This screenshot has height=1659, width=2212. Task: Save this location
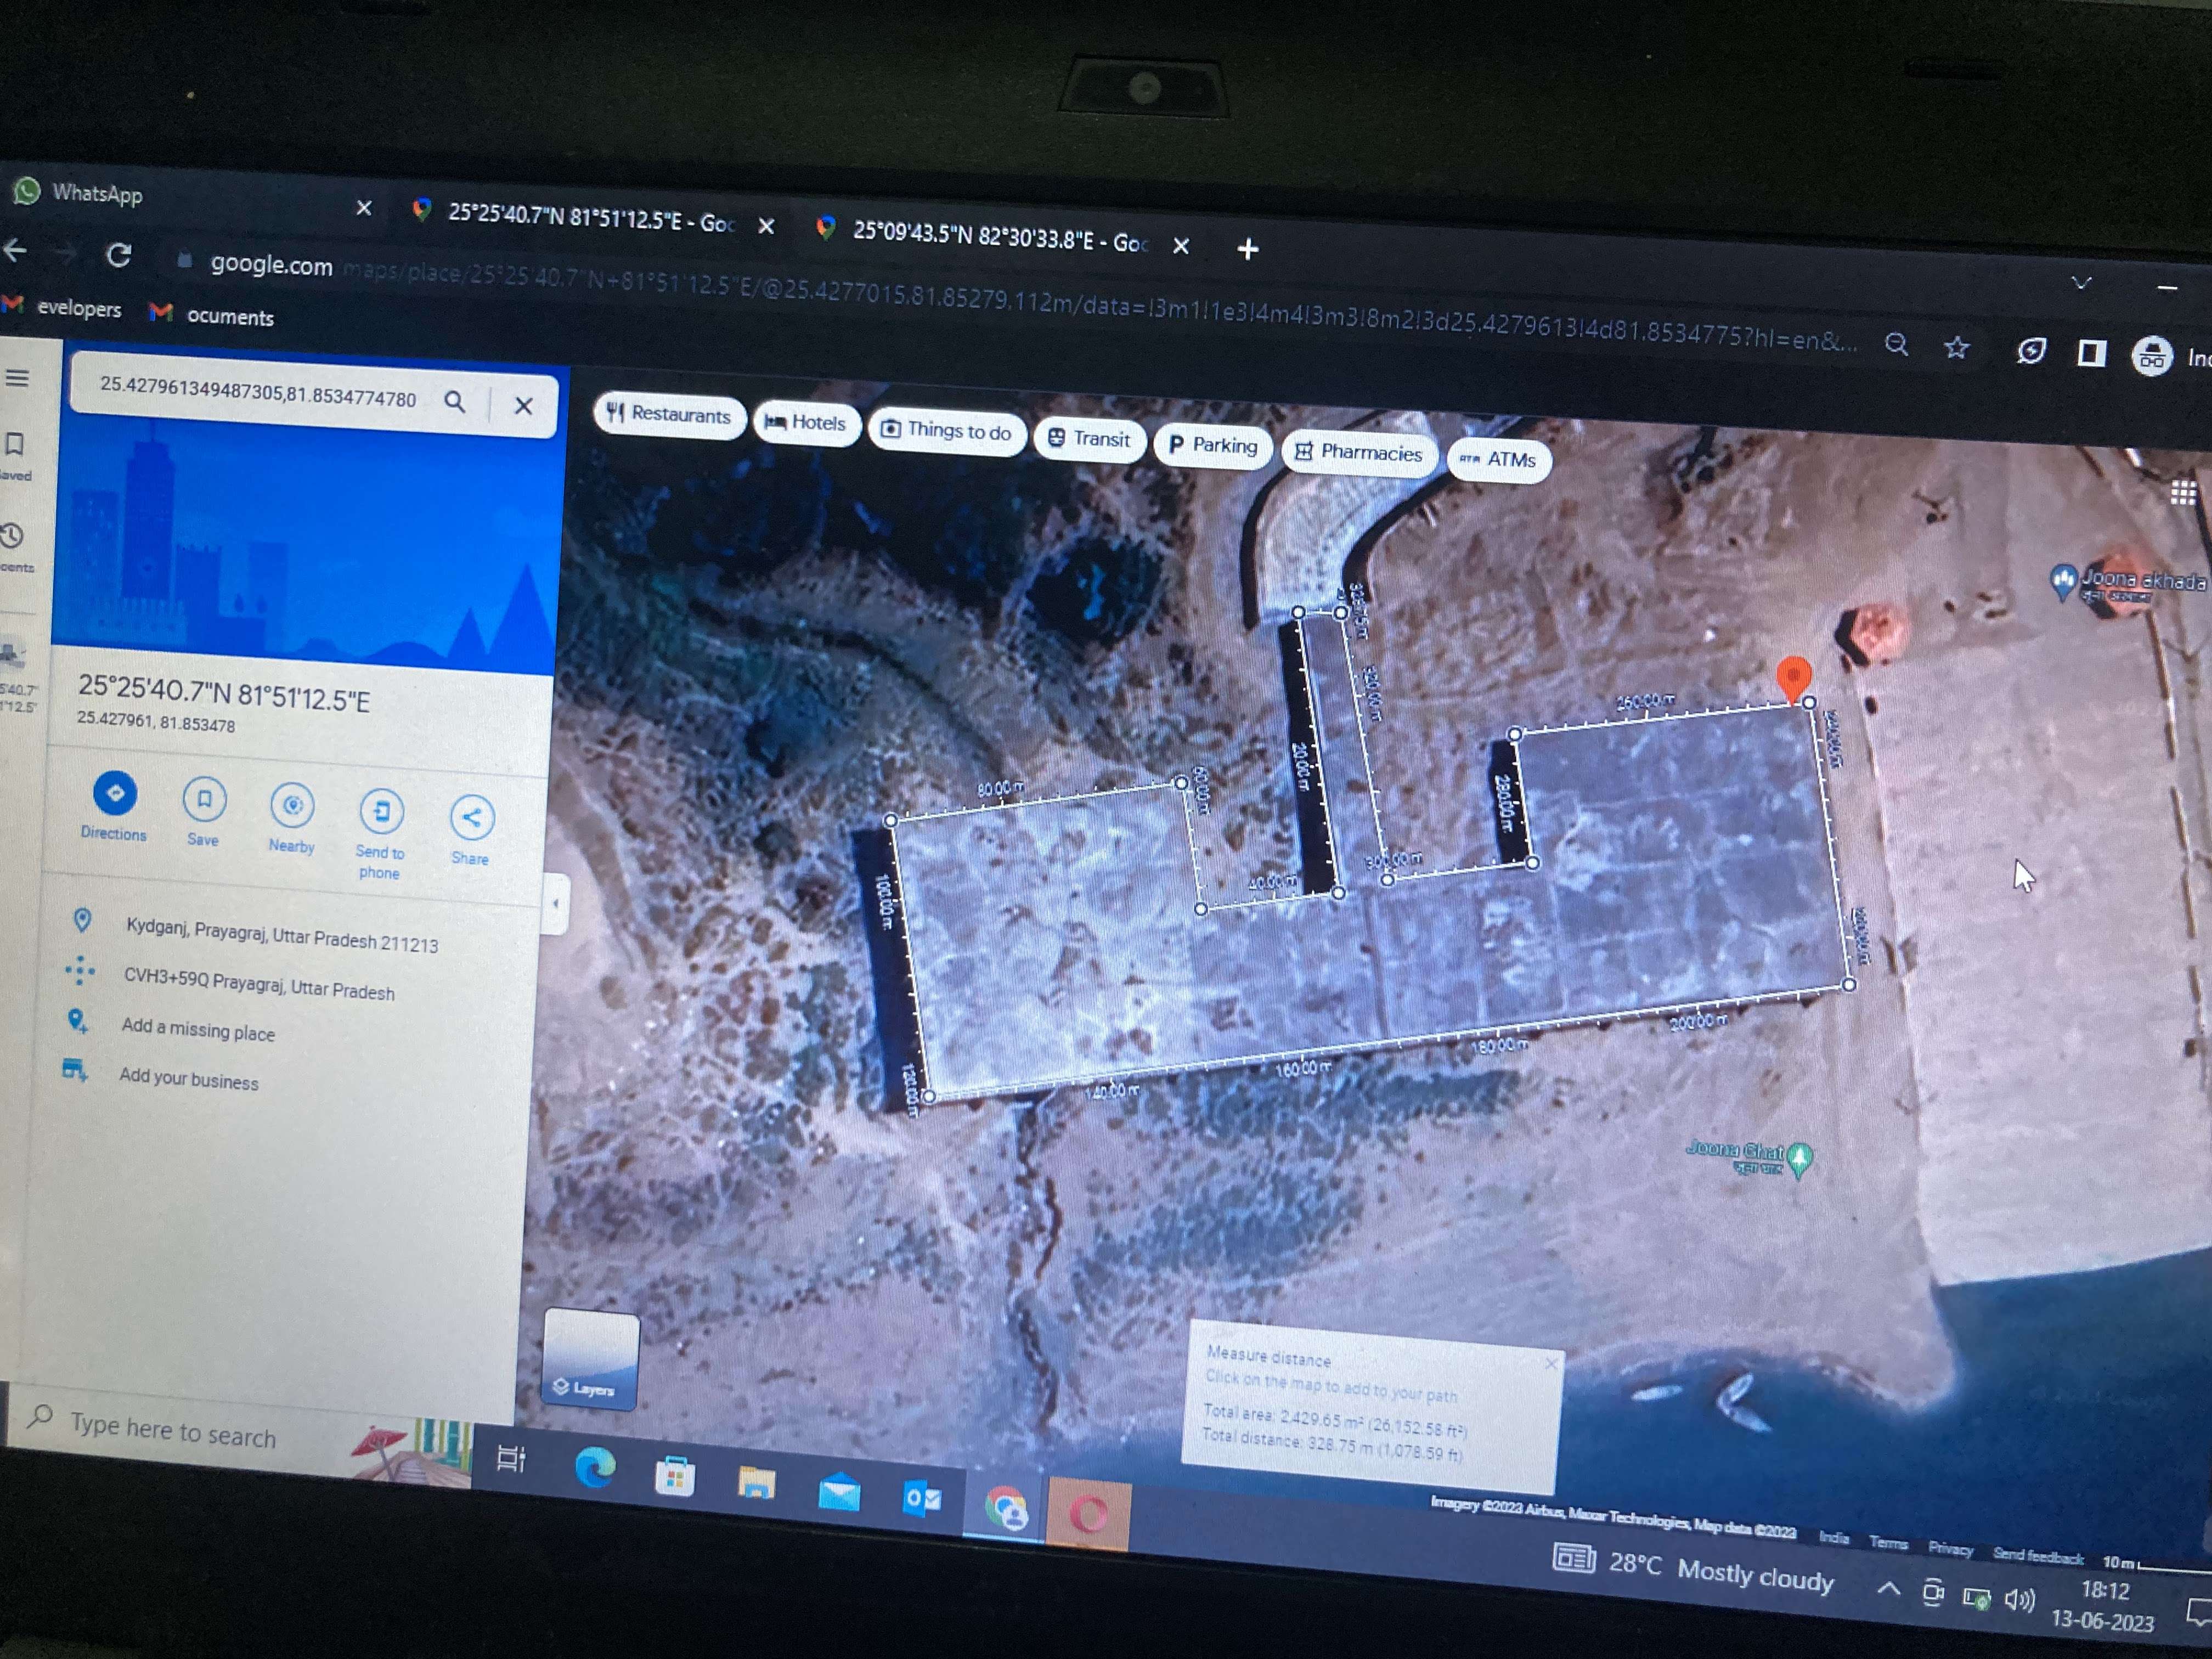point(204,811)
